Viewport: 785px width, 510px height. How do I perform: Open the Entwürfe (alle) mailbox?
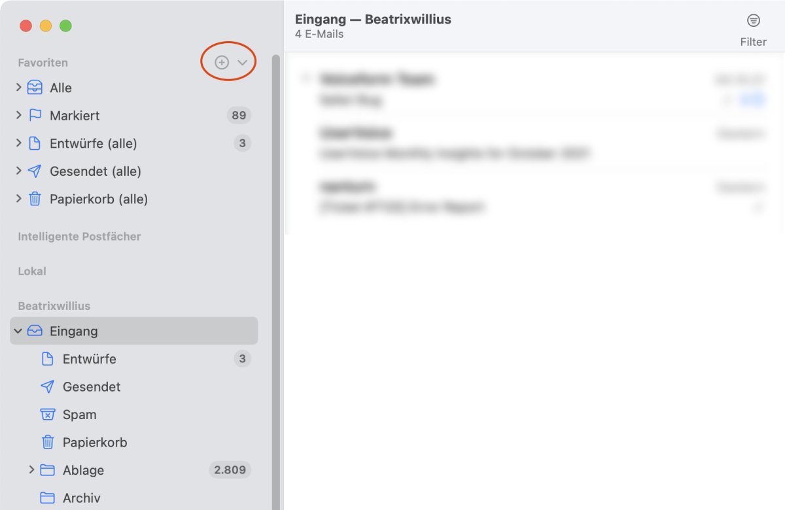(x=93, y=143)
